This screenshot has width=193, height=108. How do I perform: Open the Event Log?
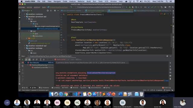click(166, 88)
